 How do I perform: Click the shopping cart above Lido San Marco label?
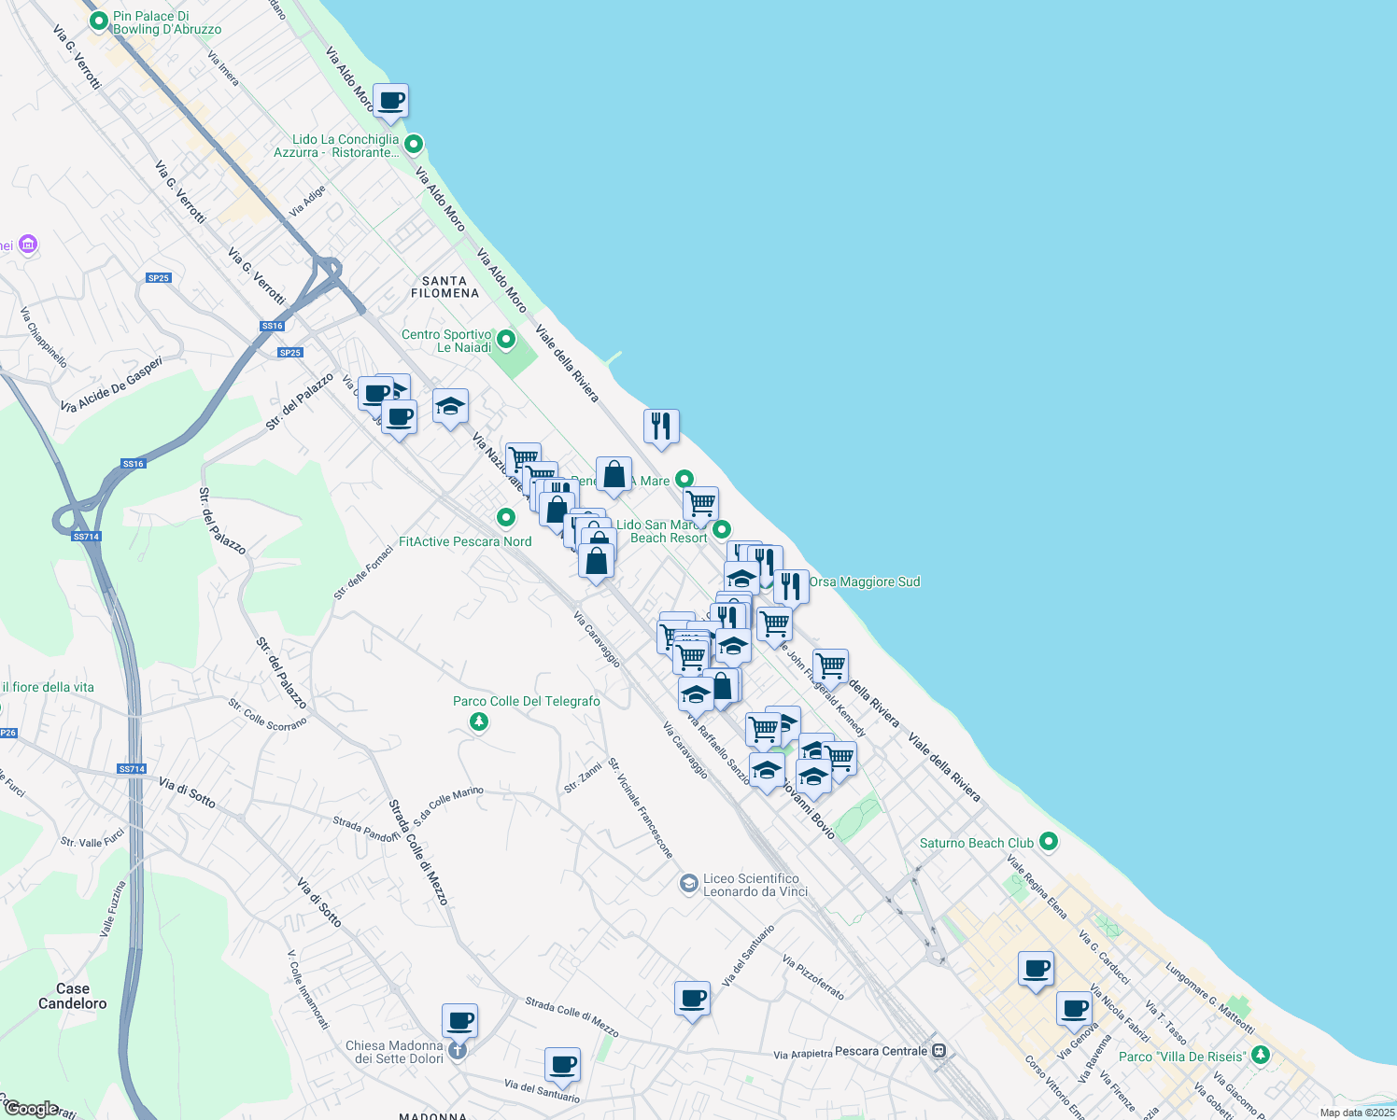click(x=700, y=505)
